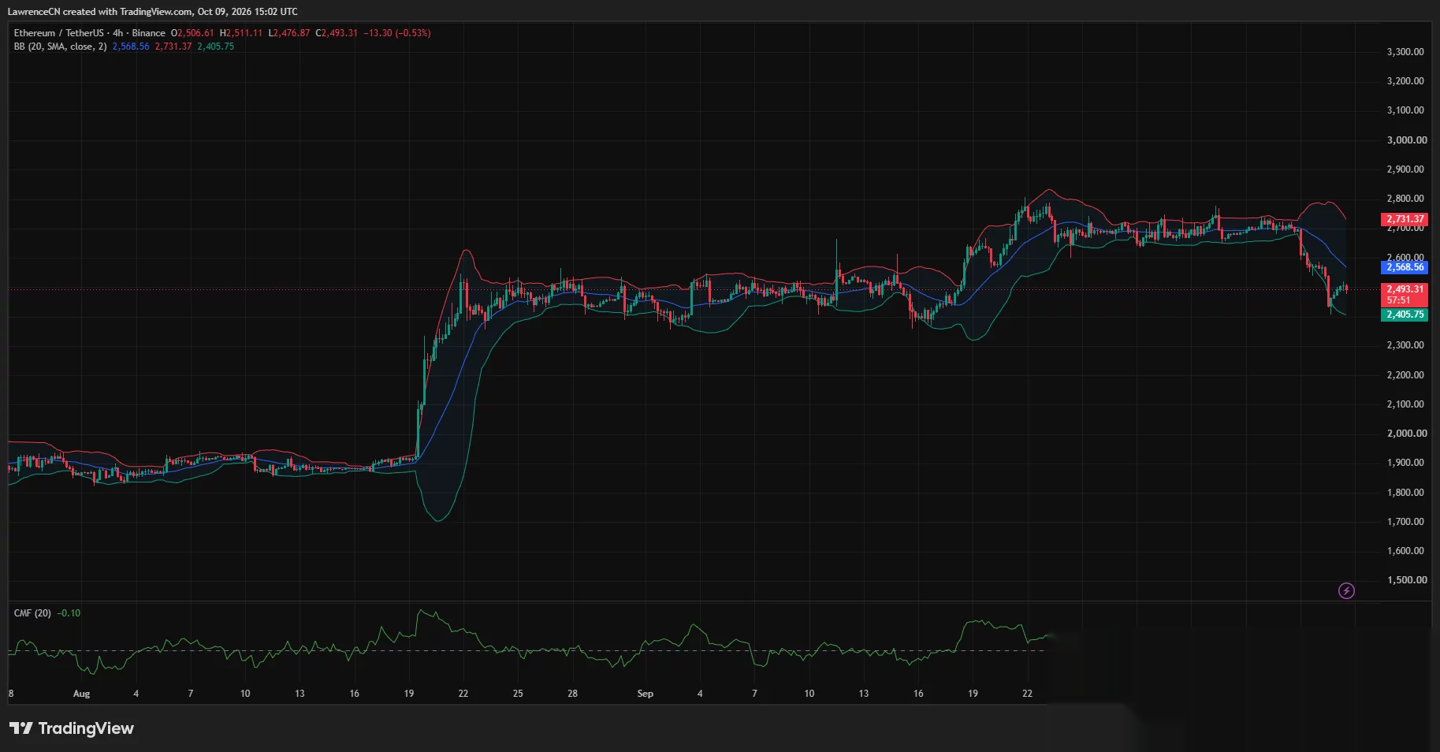Click the low value L2,476.87
1440x752 pixels.
click(289, 33)
